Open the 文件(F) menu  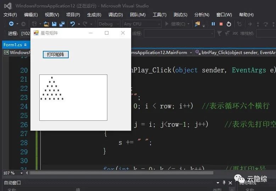pos(10,15)
